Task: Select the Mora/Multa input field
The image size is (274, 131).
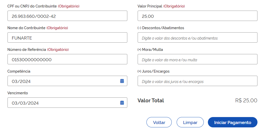Action: point(197,59)
